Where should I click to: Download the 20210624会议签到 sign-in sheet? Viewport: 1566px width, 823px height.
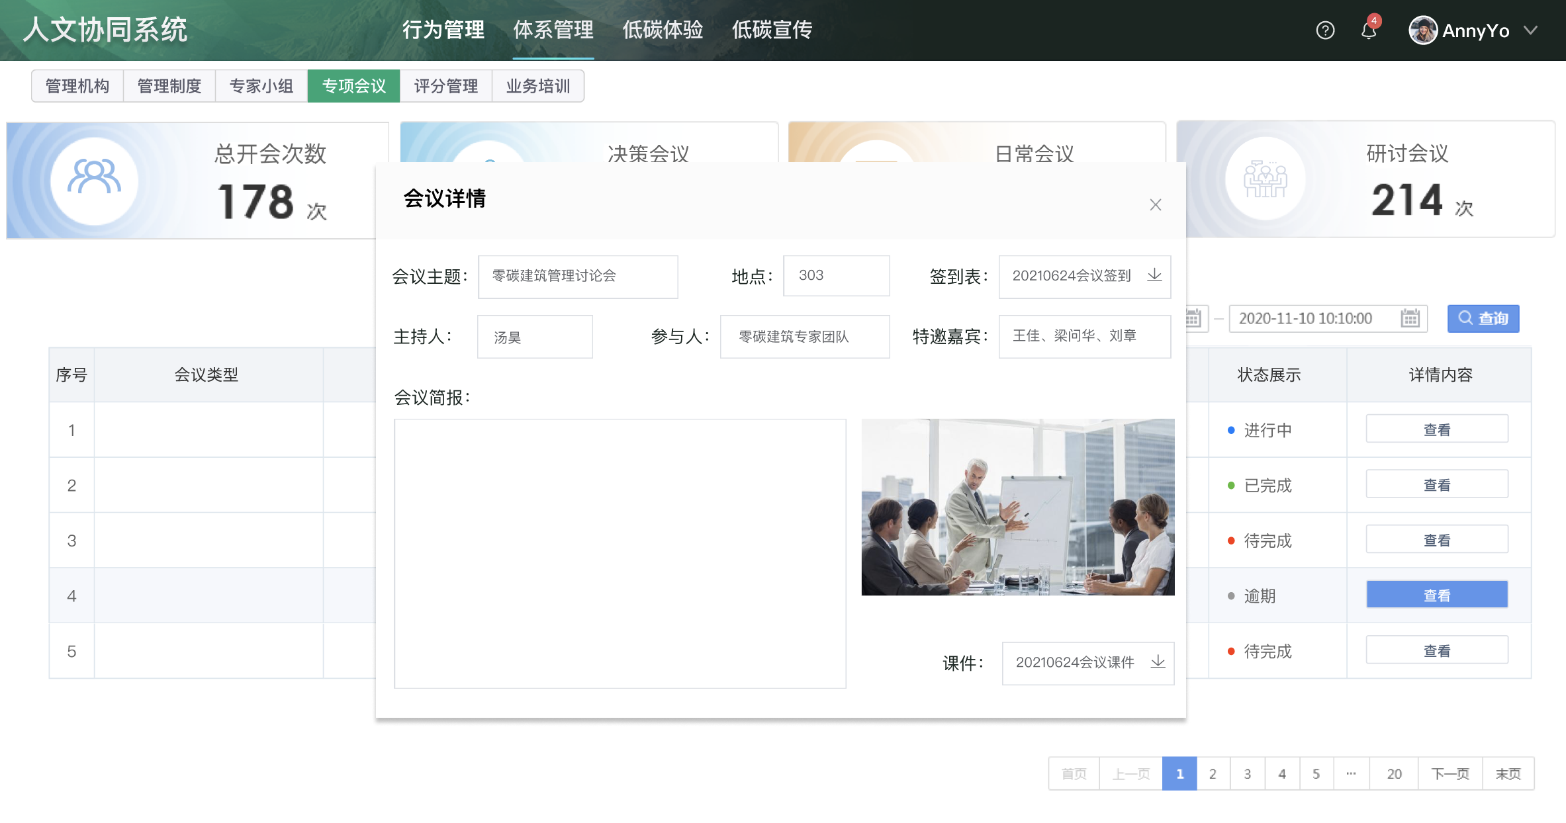[x=1154, y=275]
